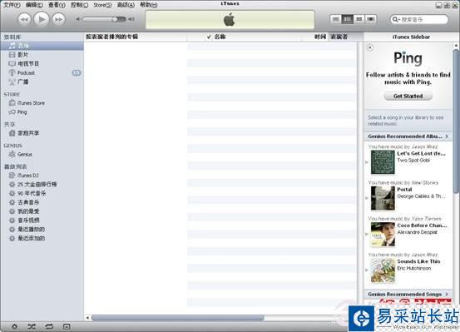
Task: Switch to album list view
Action: [348, 19]
